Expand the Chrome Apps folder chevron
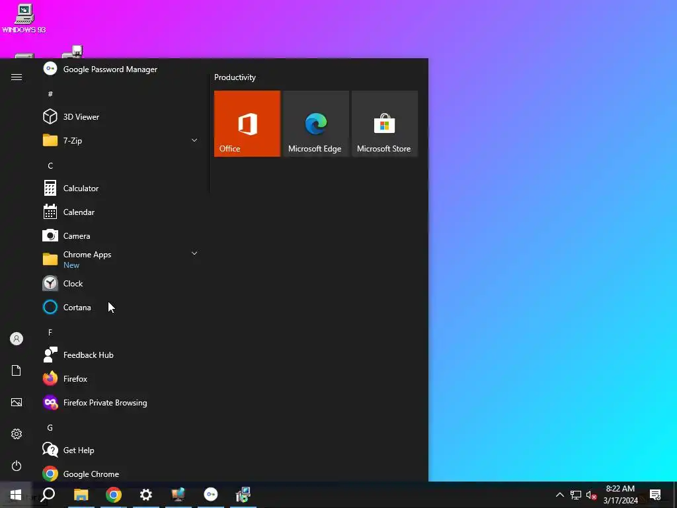This screenshot has width=677, height=508. pyautogui.click(x=194, y=253)
